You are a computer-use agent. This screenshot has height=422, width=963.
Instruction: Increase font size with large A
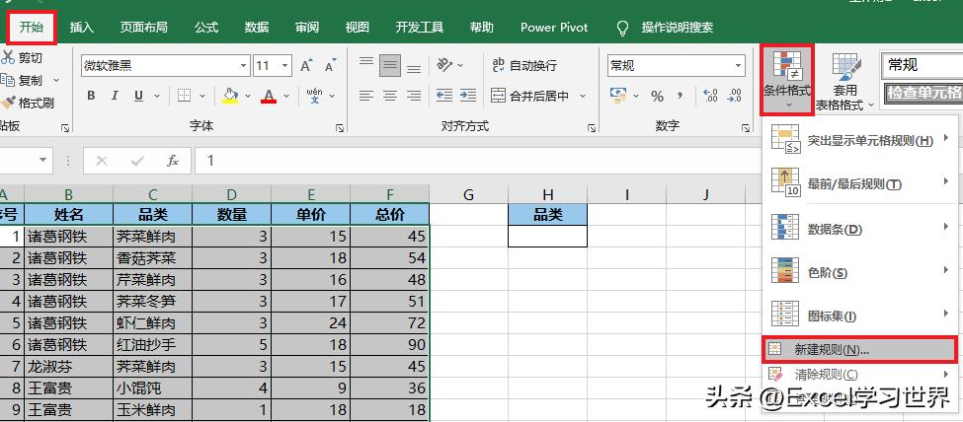point(306,66)
